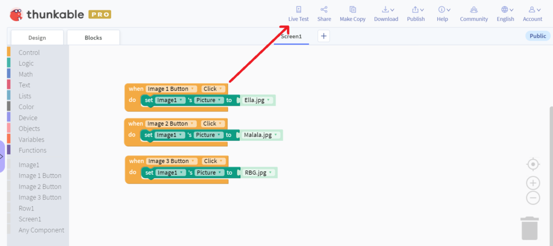
Task: Open the Math blocks category
Action: pyautogui.click(x=25, y=74)
